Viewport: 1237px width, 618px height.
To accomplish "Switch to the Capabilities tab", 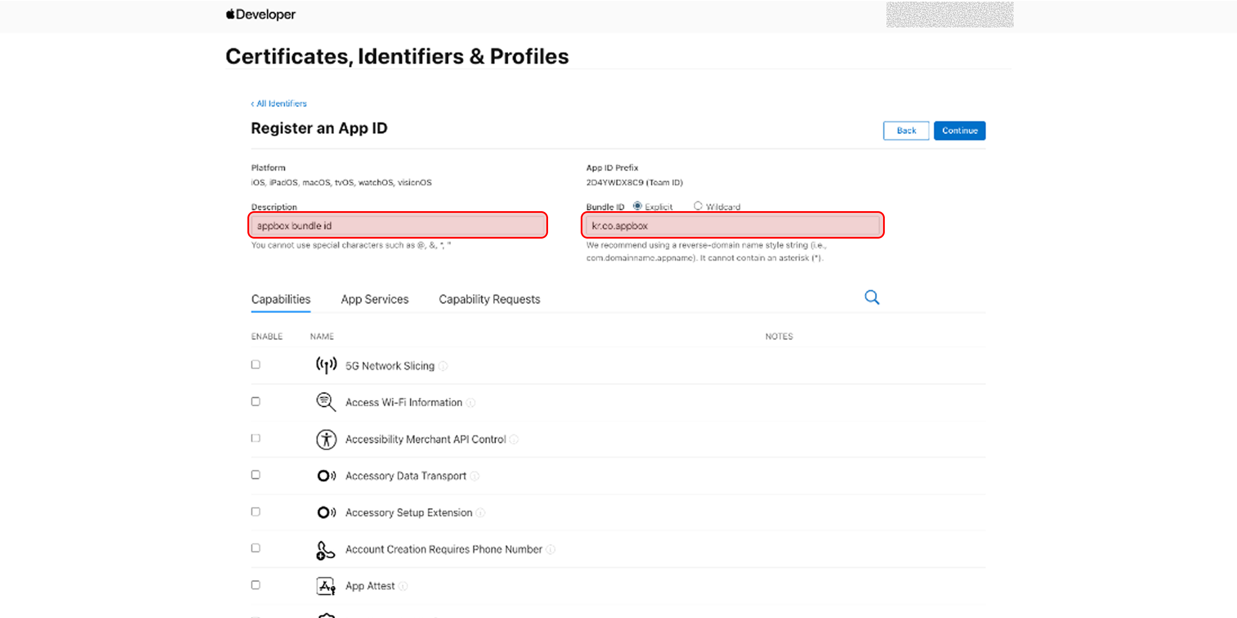I will coord(281,300).
